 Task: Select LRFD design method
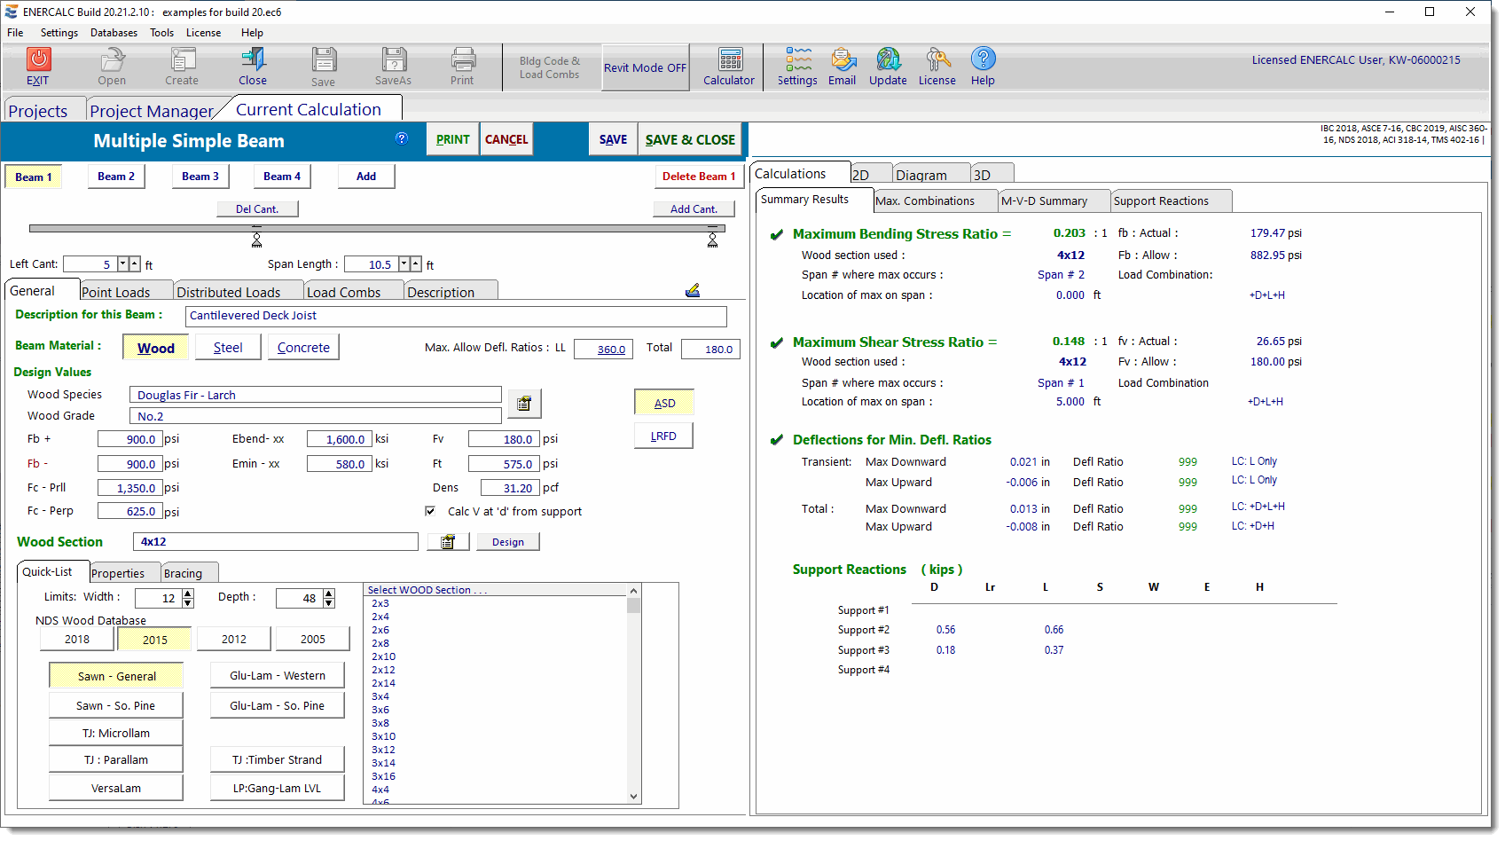[663, 436]
